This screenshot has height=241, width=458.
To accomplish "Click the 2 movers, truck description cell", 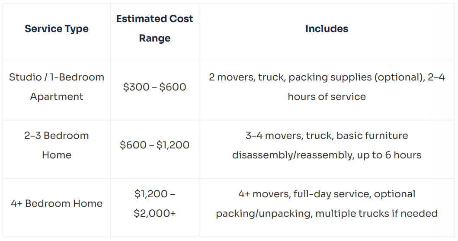I will pyautogui.click(x=327, y=87).
